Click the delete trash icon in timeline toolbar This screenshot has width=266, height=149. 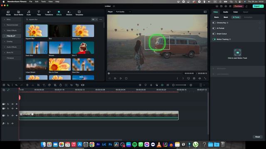pyautogui.click(x=27, y=85)
